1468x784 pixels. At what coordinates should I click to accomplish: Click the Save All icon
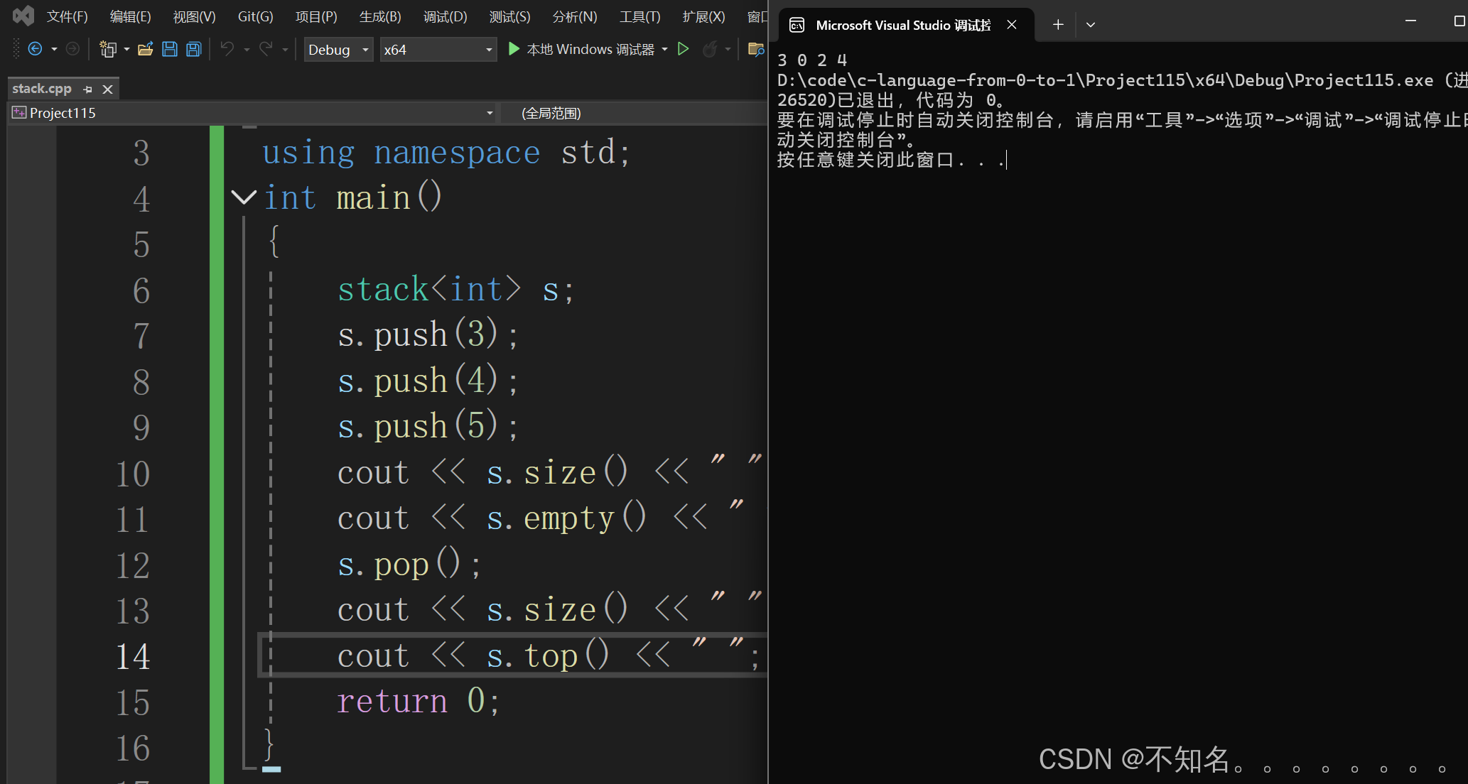[x=193, y=49]
